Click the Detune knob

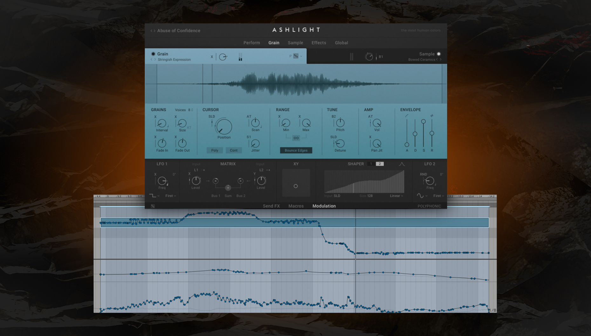[340, 143]
